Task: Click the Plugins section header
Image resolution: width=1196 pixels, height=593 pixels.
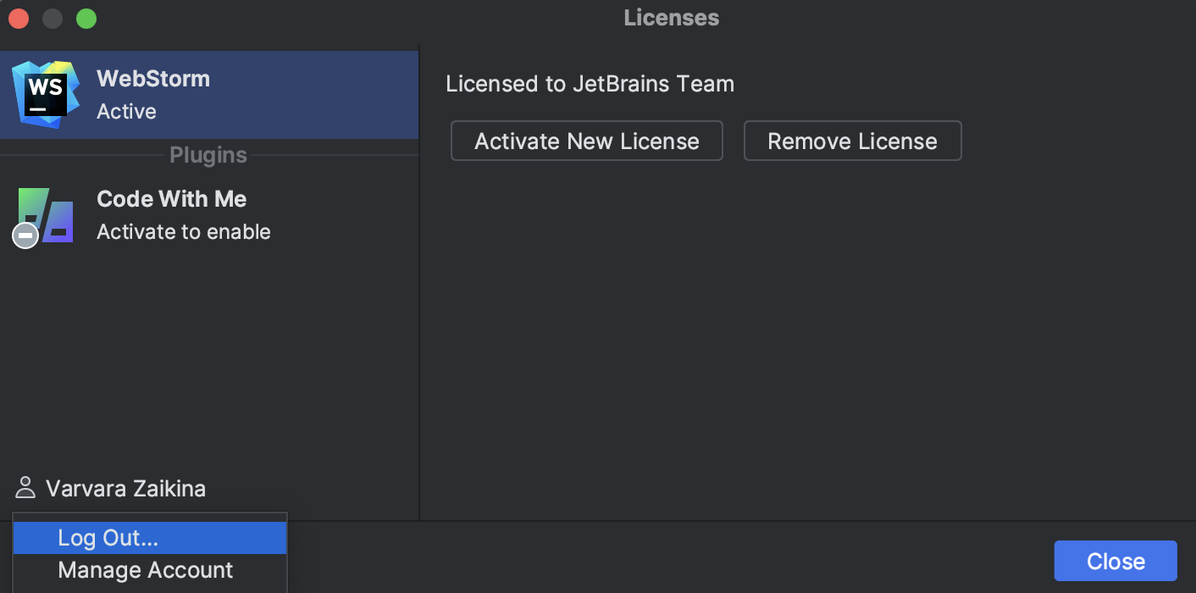Action: 208,155
